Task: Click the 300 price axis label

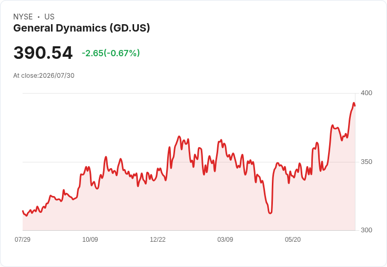Action: click(366, 230)
